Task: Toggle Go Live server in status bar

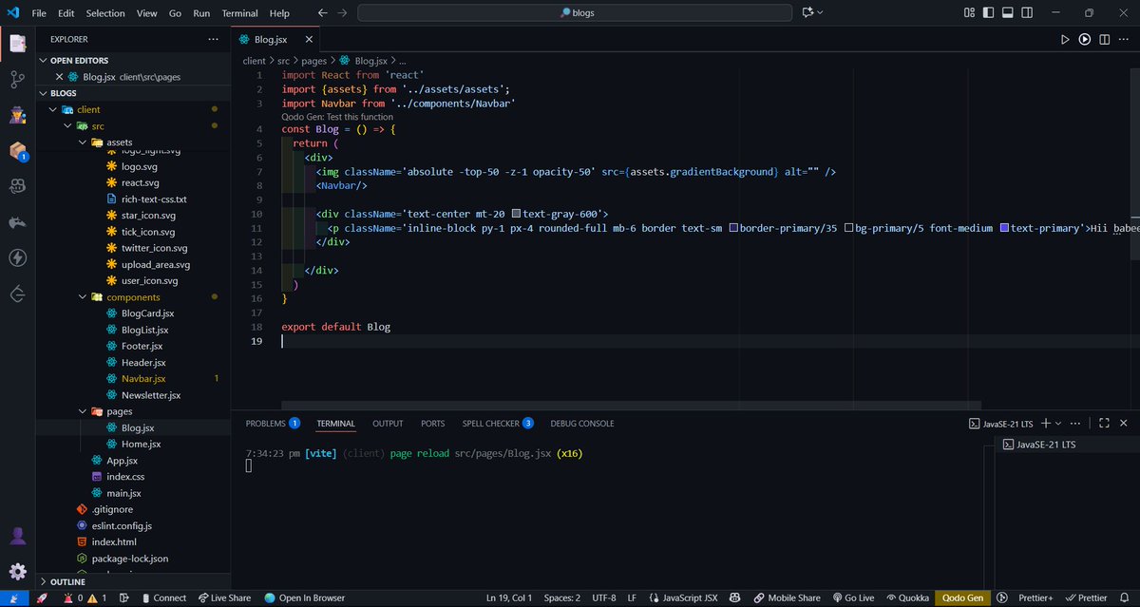Action: 852,598
